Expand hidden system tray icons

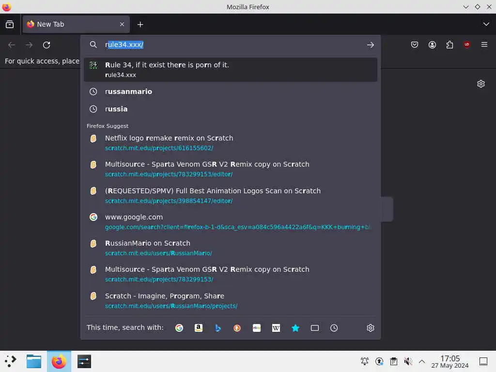(x=422, y=361)
